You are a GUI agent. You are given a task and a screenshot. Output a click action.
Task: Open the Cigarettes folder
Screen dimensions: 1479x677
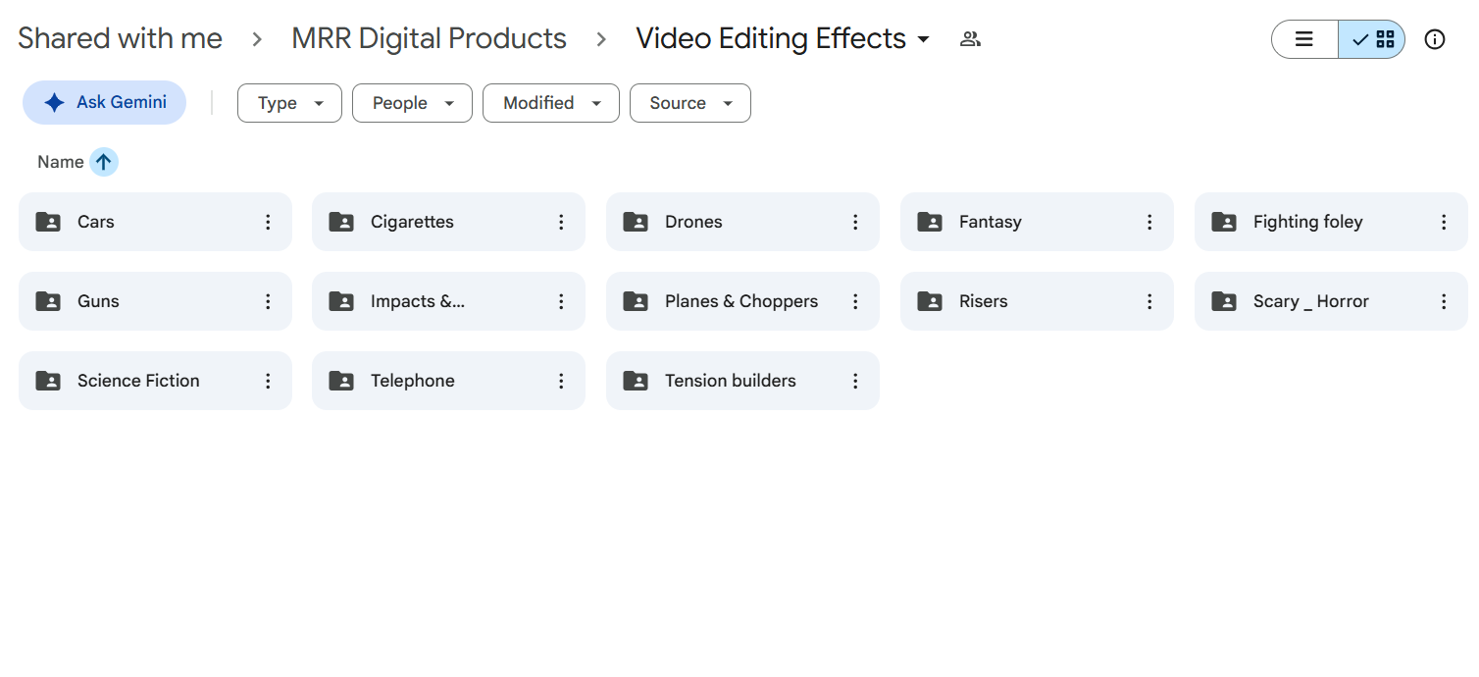(448, 222)
